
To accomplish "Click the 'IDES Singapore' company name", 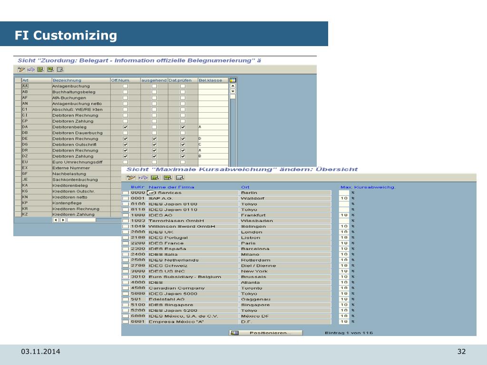I will (x=171, y=305).
